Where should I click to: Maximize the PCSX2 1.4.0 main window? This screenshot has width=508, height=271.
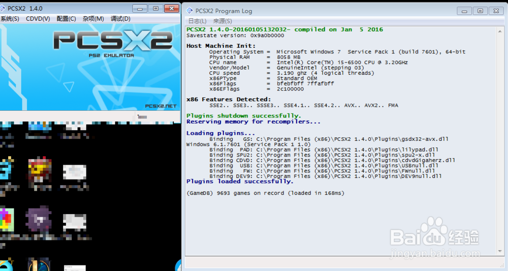point(155,9)
